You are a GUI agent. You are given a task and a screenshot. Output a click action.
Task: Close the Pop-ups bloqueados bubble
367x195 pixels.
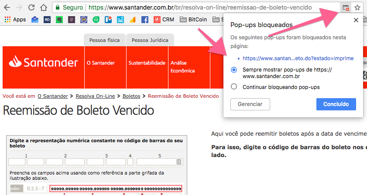click(356, 20)
